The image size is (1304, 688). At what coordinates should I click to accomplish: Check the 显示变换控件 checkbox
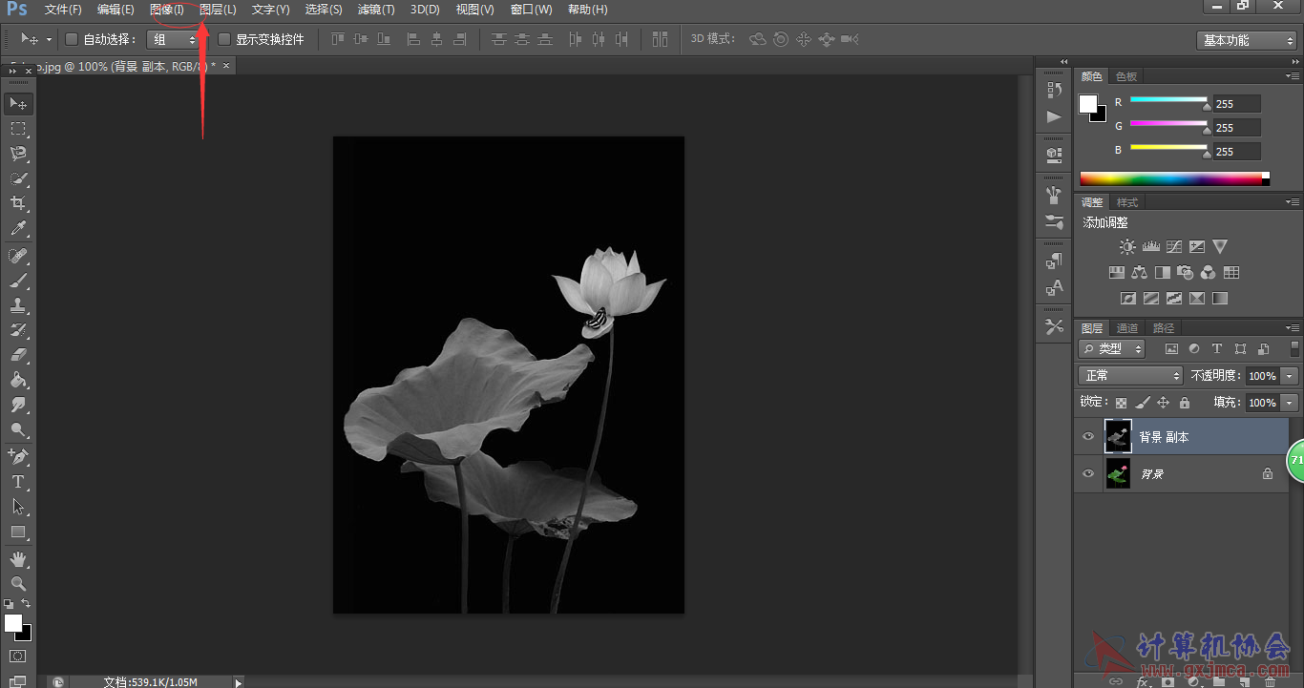pos(224,40)
